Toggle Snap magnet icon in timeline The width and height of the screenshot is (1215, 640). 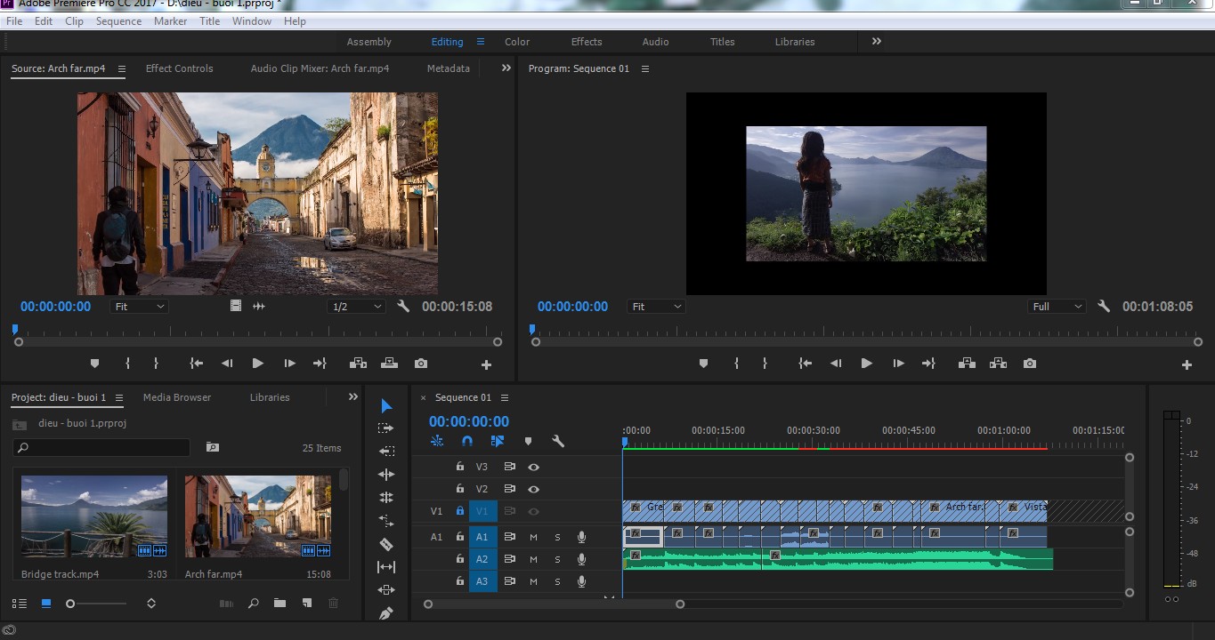467,441
